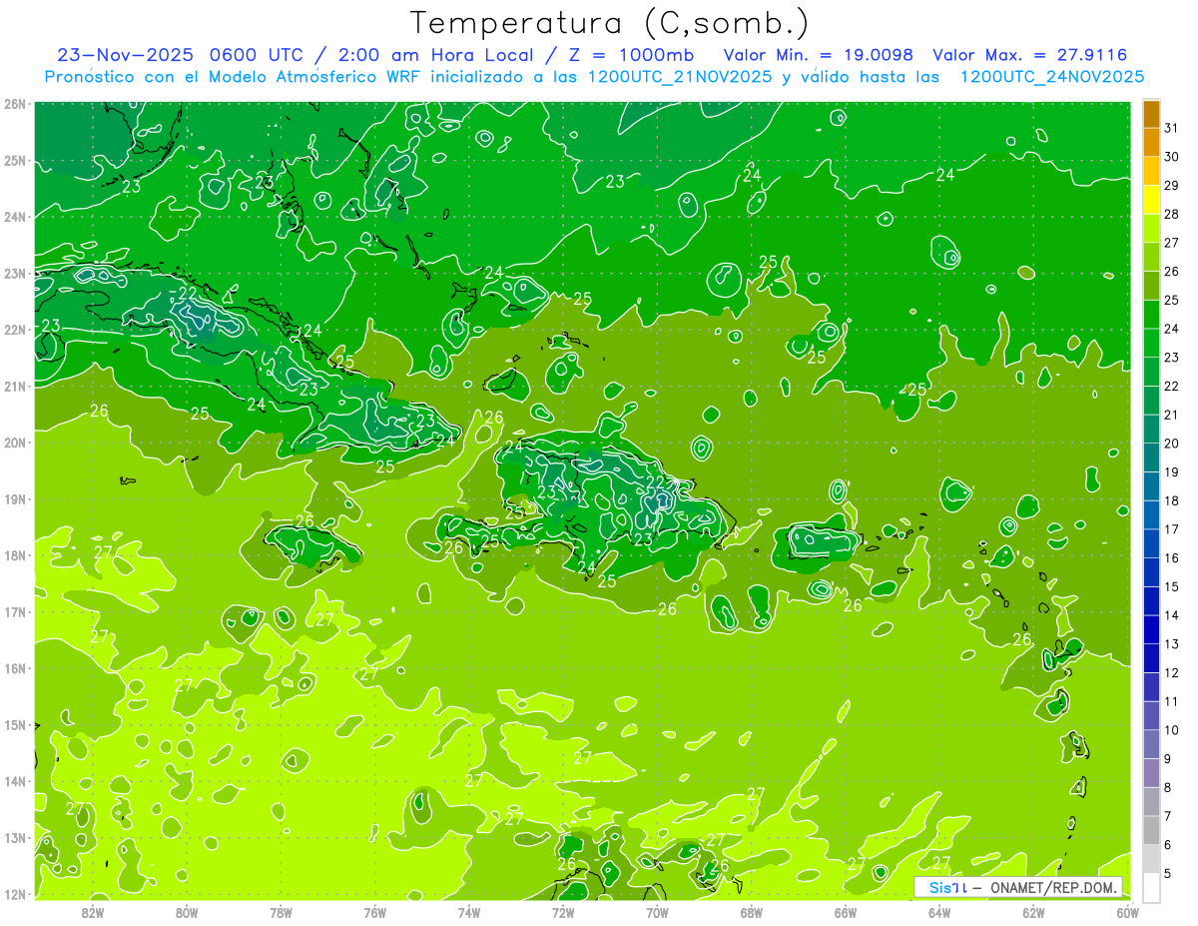Screen dimensions: 1198x926
Task: Click the '72W' longitude axis label
Action: click(563, 911)
